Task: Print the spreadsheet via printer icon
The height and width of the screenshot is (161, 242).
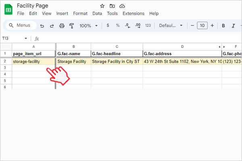Action: tap(62, 26)
